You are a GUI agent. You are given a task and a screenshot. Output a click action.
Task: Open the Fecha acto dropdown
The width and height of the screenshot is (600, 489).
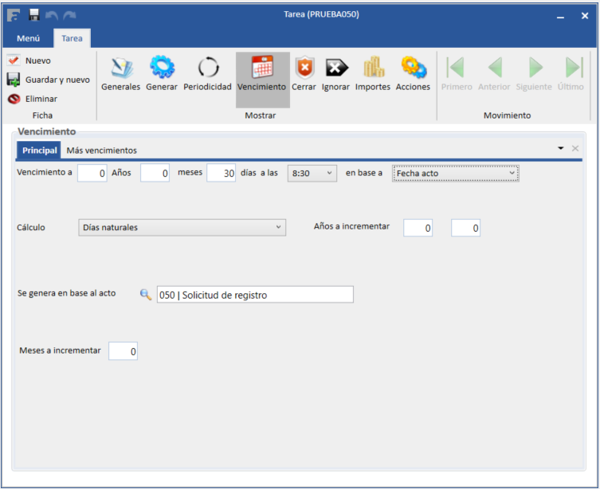[456, 174]
